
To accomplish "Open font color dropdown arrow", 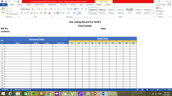I will 52,13.
